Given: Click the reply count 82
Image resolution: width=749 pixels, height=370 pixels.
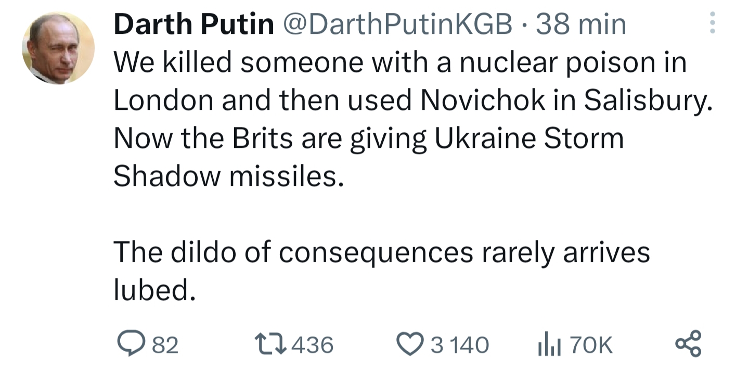Looking at the screenshot, I should (x=165, y=345).
